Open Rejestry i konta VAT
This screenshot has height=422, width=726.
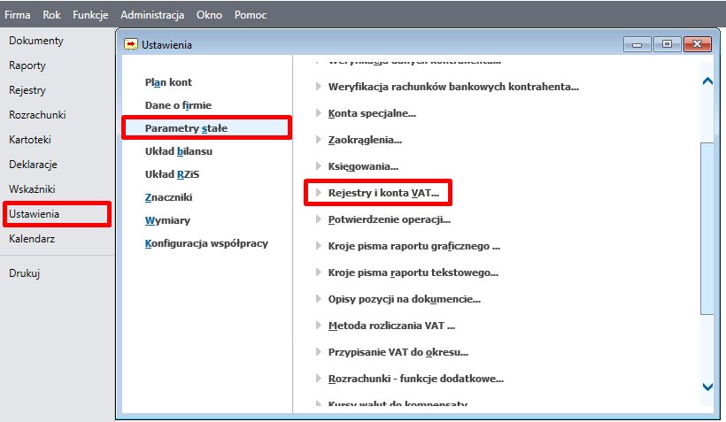383,193
